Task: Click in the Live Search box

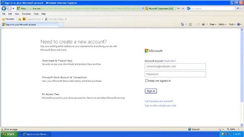Action: [213, 8]
